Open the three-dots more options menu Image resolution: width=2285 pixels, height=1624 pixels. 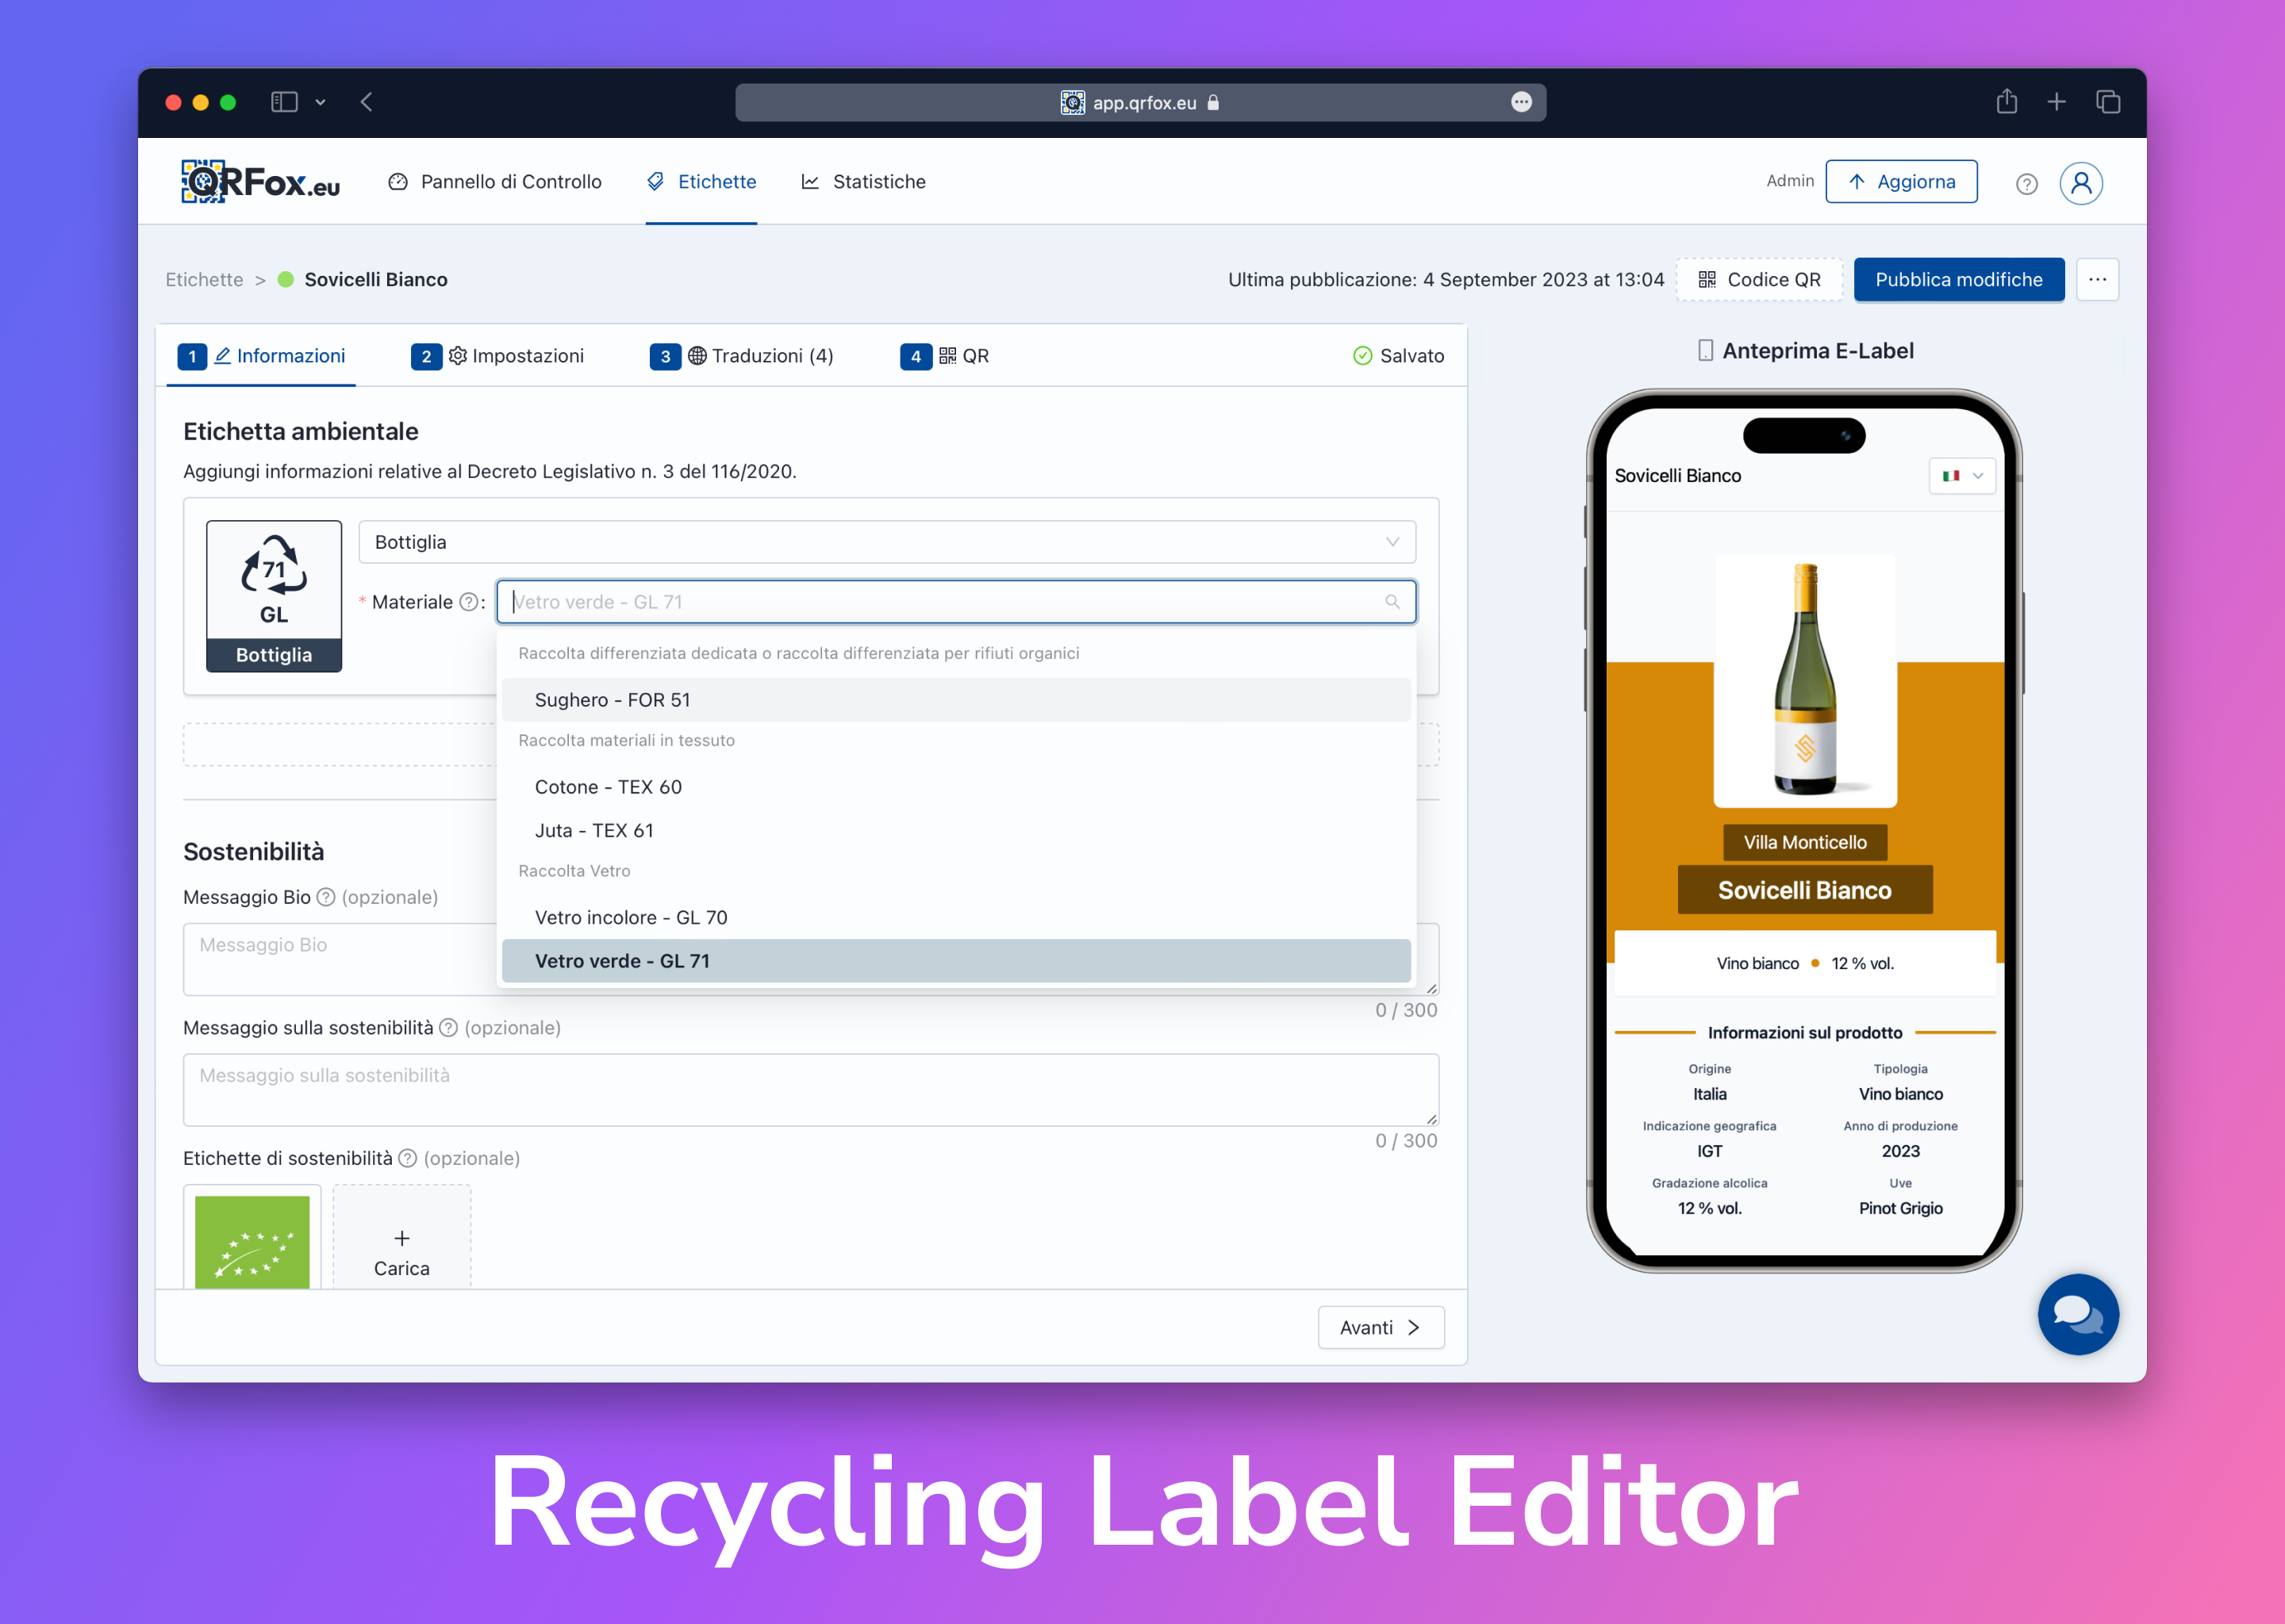pos(2097,280)
